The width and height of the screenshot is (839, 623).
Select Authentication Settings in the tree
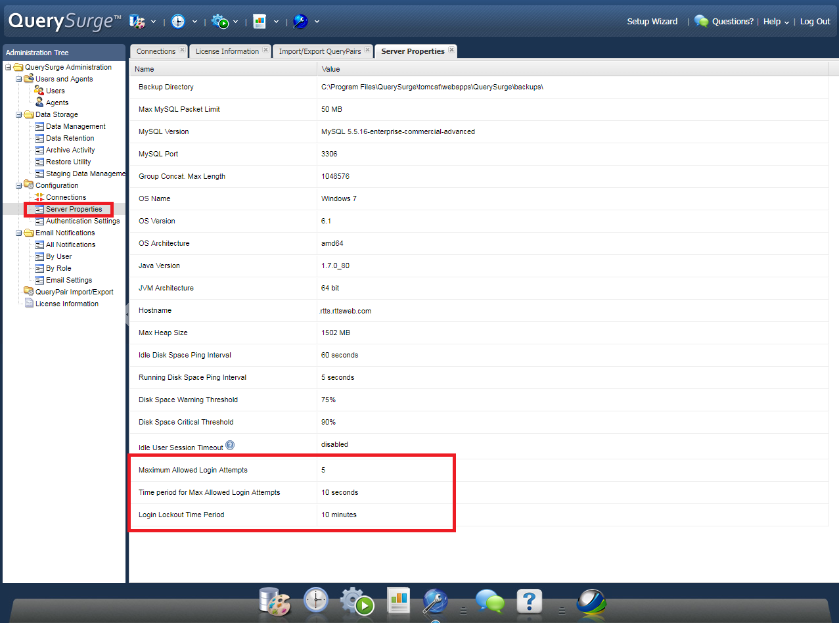click(x=82, y=221)
